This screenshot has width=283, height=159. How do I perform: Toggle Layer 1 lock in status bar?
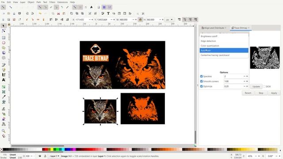pyautogui.click(x=45, y=156)
